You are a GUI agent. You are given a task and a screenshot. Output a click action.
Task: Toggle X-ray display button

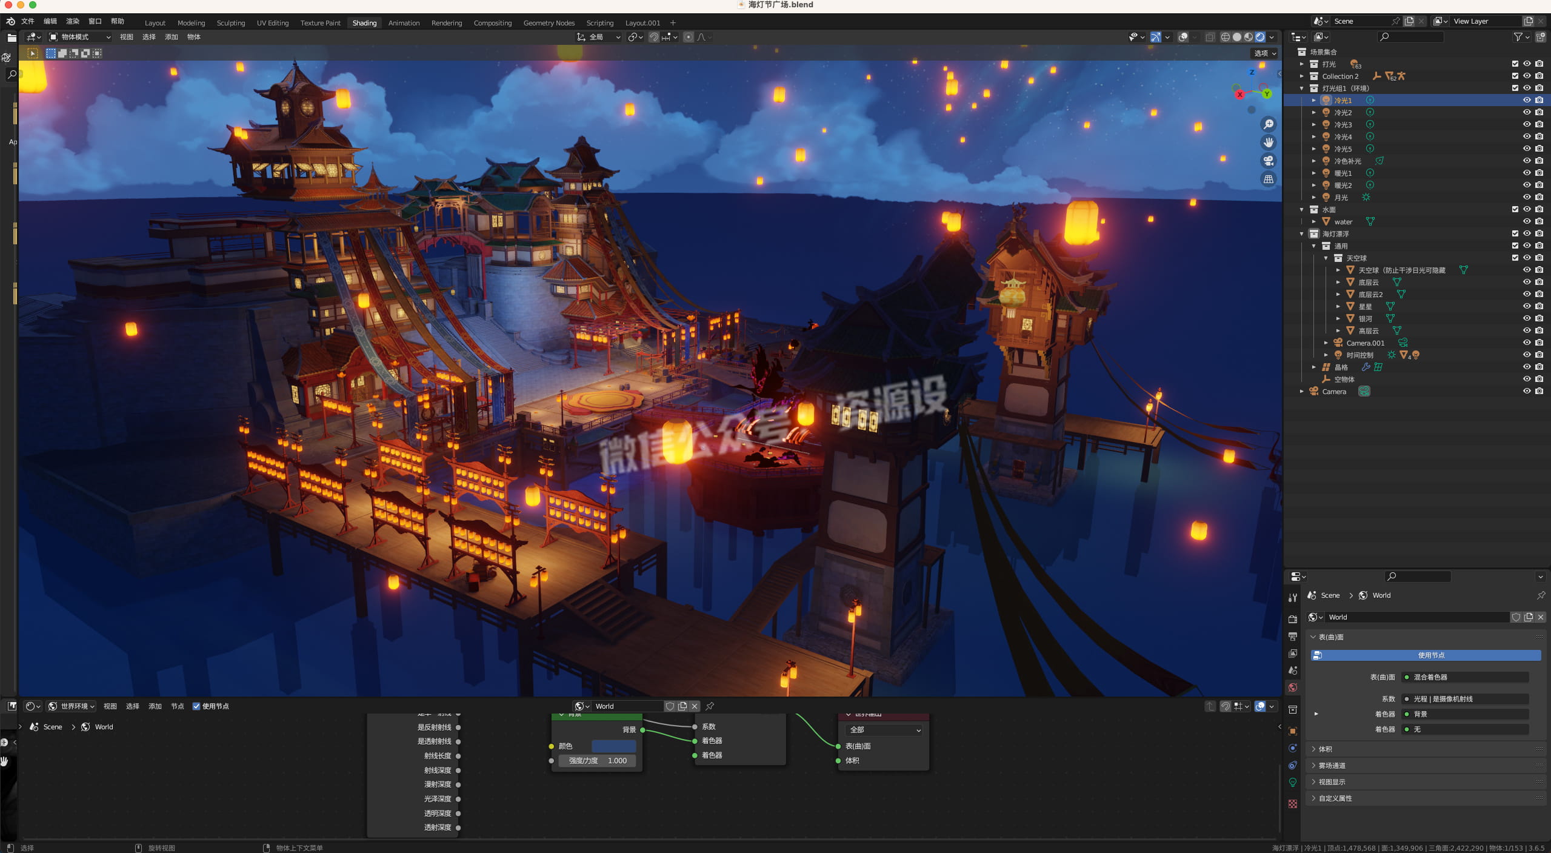click(1210, 37)
